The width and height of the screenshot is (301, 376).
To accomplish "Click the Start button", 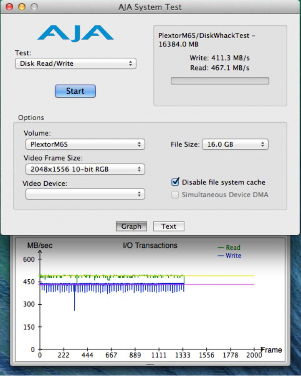I will pos(75,91).
